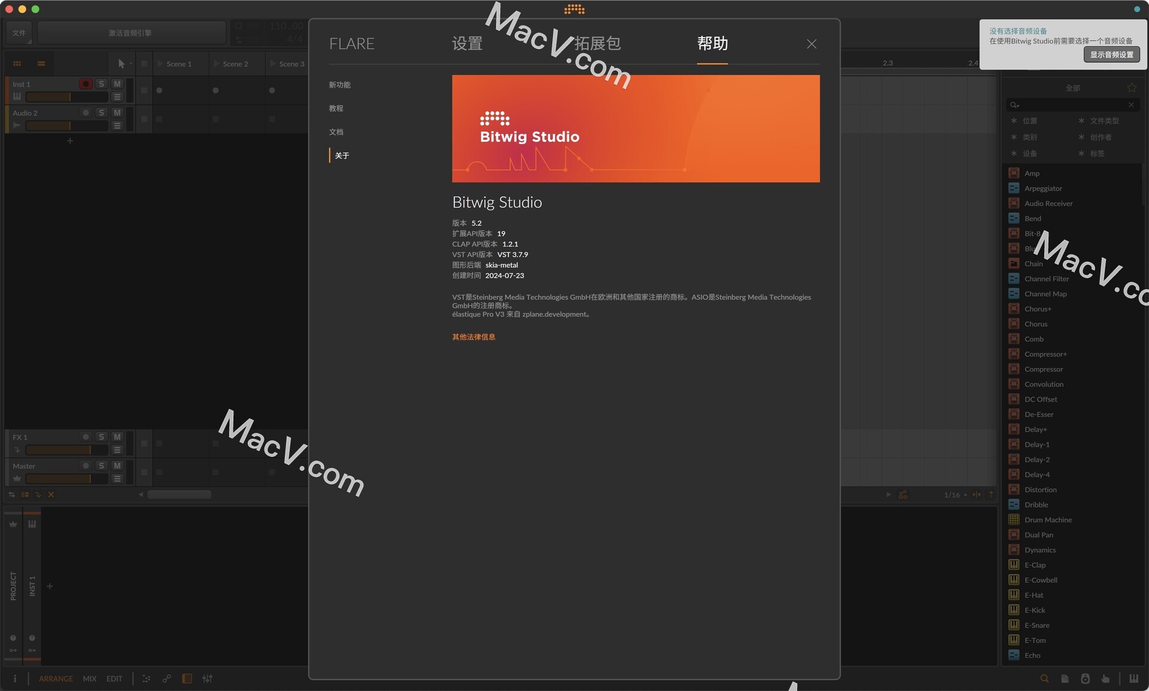Click the favorites star in browser
The height and width of the screenshot is (691, 1149).
(1132, 88)
